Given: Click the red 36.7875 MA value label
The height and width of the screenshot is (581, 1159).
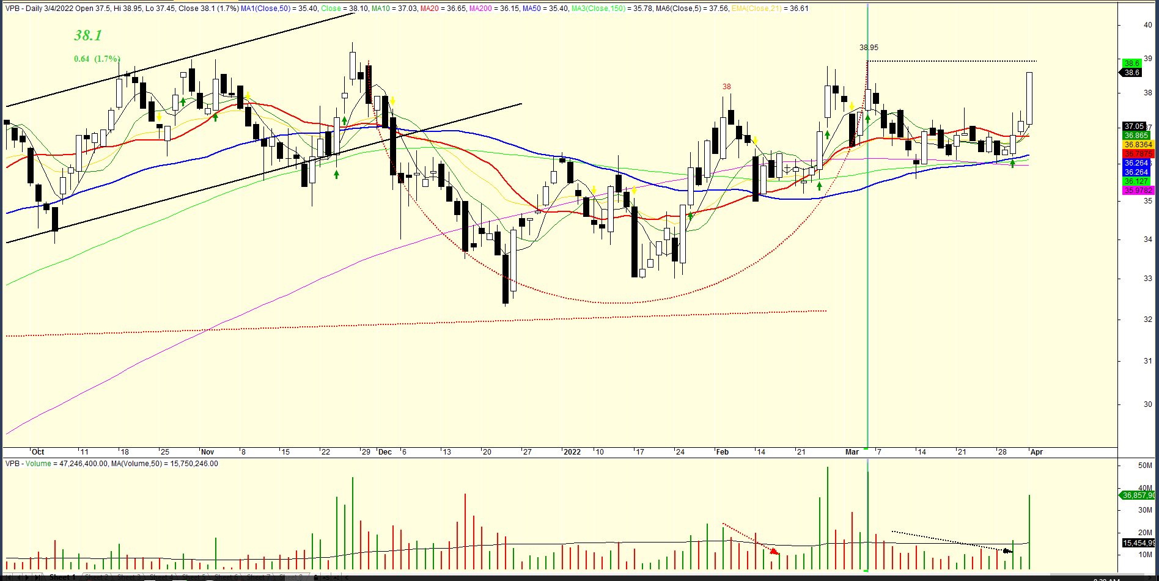Looking at the screenshot, I should point(1137,154).
